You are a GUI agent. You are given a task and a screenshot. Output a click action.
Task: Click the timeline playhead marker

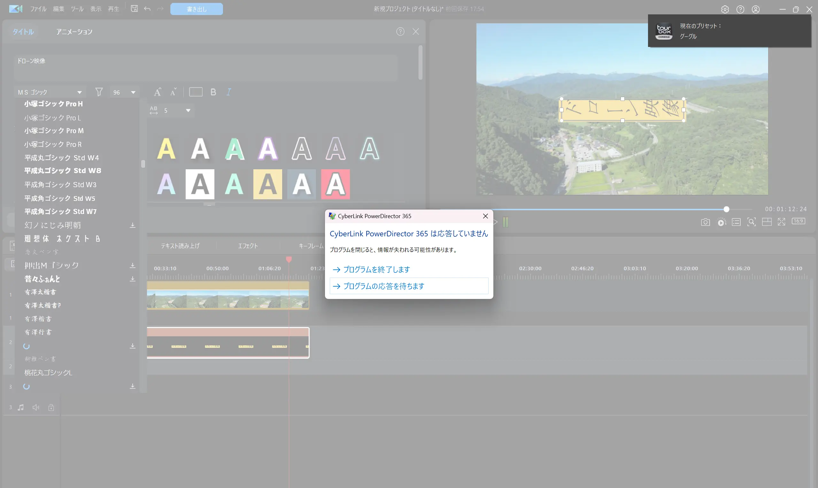click(x=289, y=259)
